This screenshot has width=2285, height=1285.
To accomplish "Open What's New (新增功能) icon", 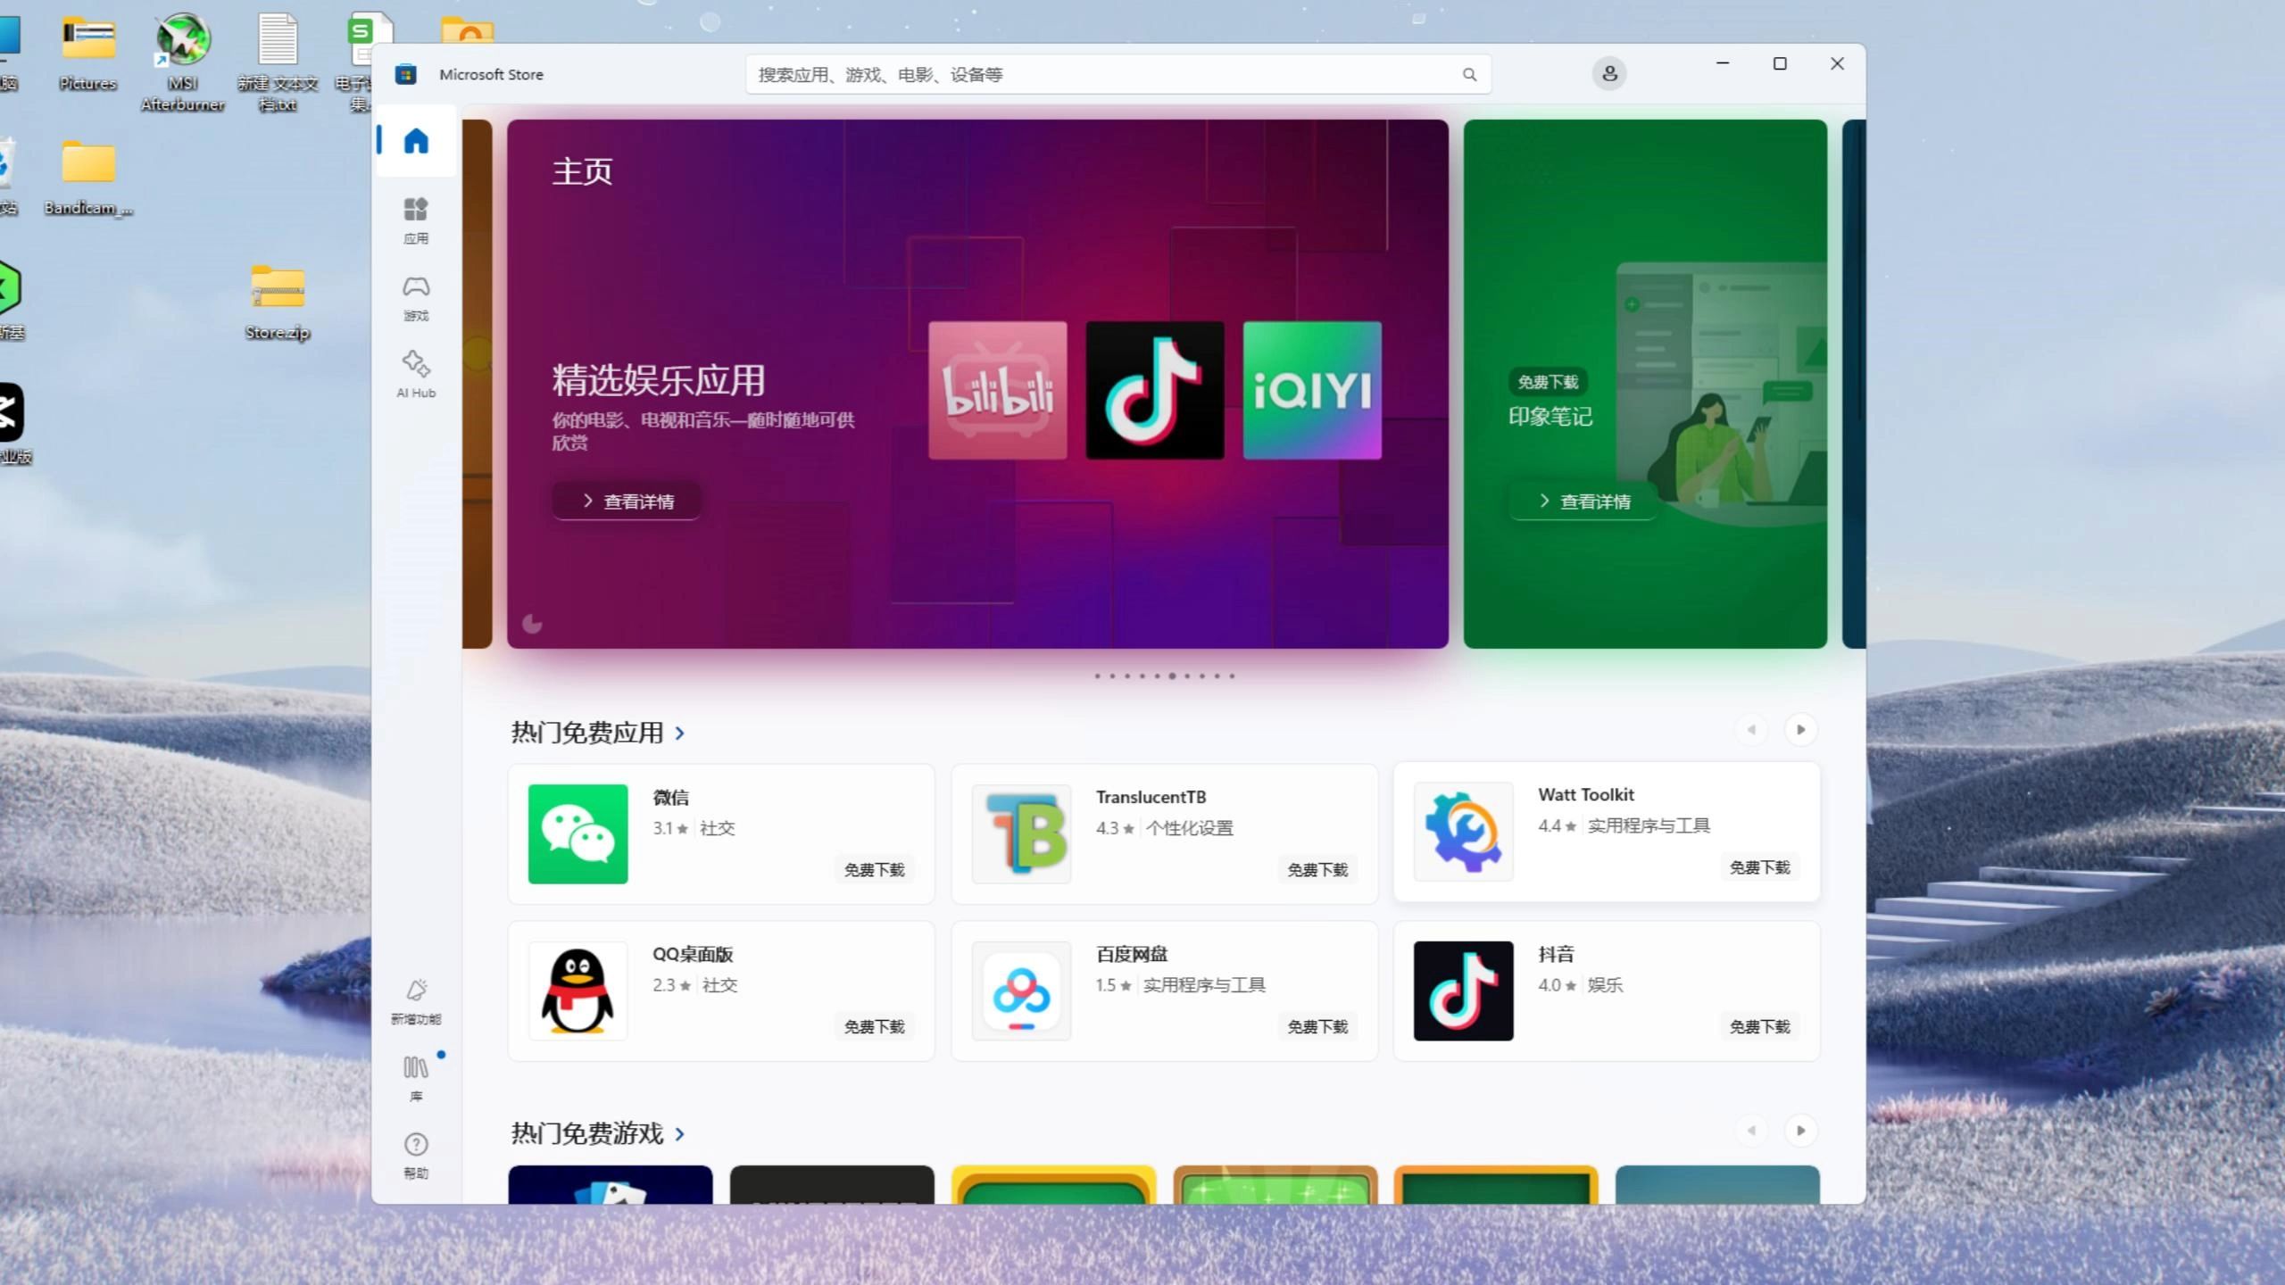I will [416, 1000].
